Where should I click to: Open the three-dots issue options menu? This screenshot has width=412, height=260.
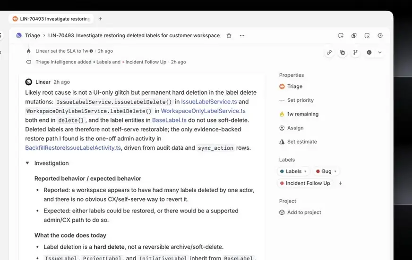click(242, 35)
